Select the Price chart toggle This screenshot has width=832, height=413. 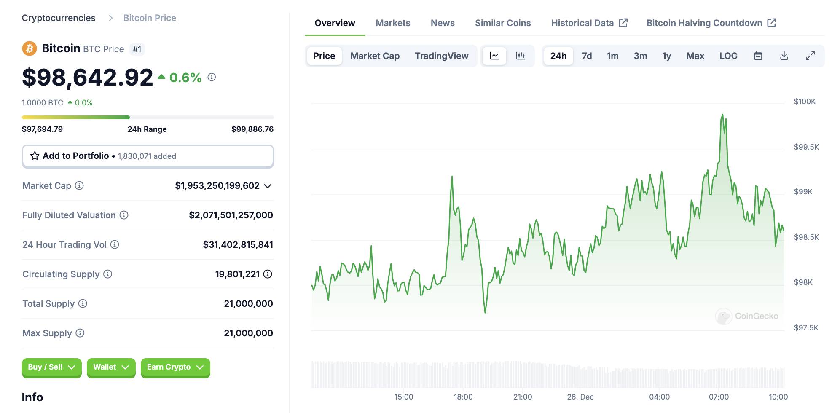click(324, 56)
